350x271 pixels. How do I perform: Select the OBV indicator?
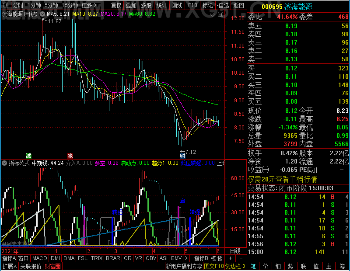[151, 258]
